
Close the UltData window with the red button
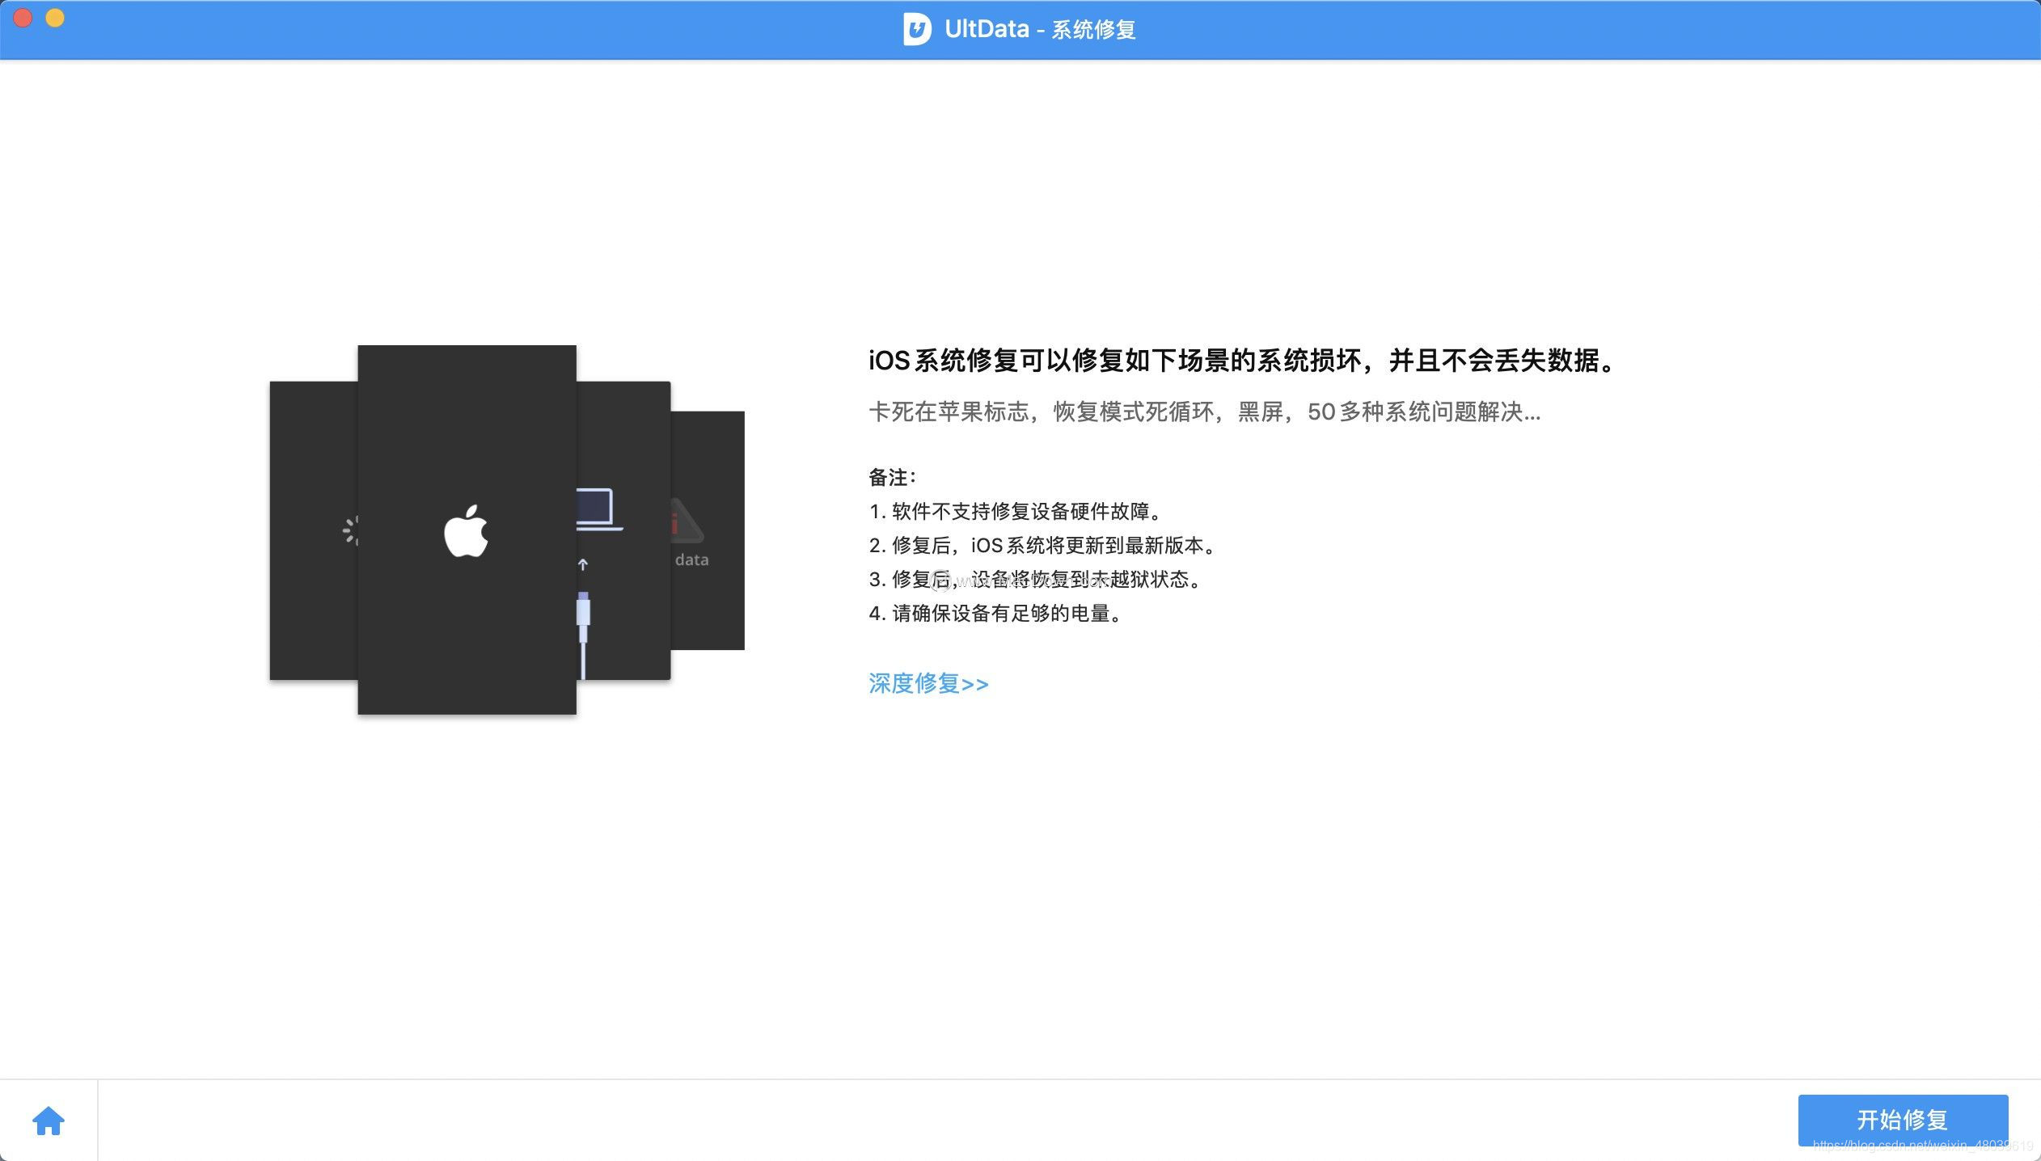[23, 18]
